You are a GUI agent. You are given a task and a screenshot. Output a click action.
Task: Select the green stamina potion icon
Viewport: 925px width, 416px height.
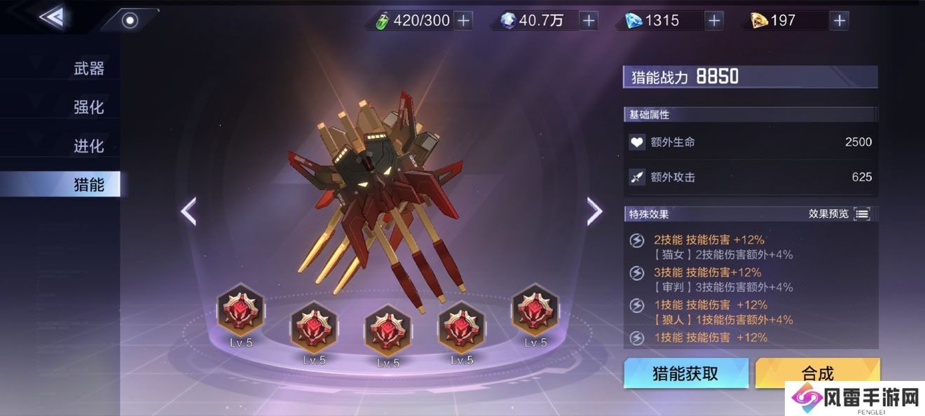(382, 21)
